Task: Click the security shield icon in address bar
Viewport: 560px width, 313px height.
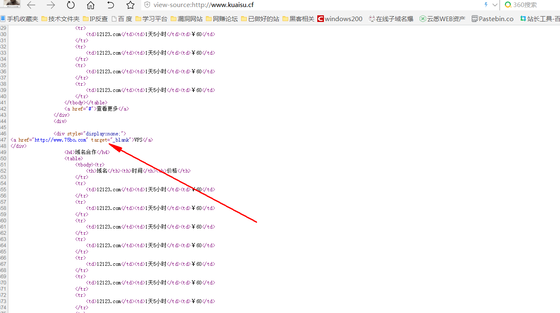Action: click(x=147, y=5)
